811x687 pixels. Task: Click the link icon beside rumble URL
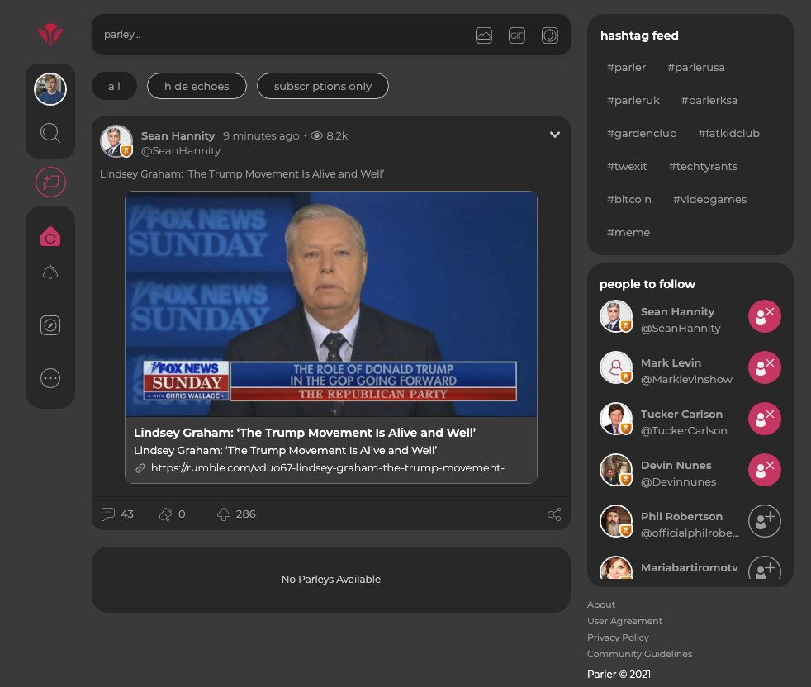coord(140,468)
